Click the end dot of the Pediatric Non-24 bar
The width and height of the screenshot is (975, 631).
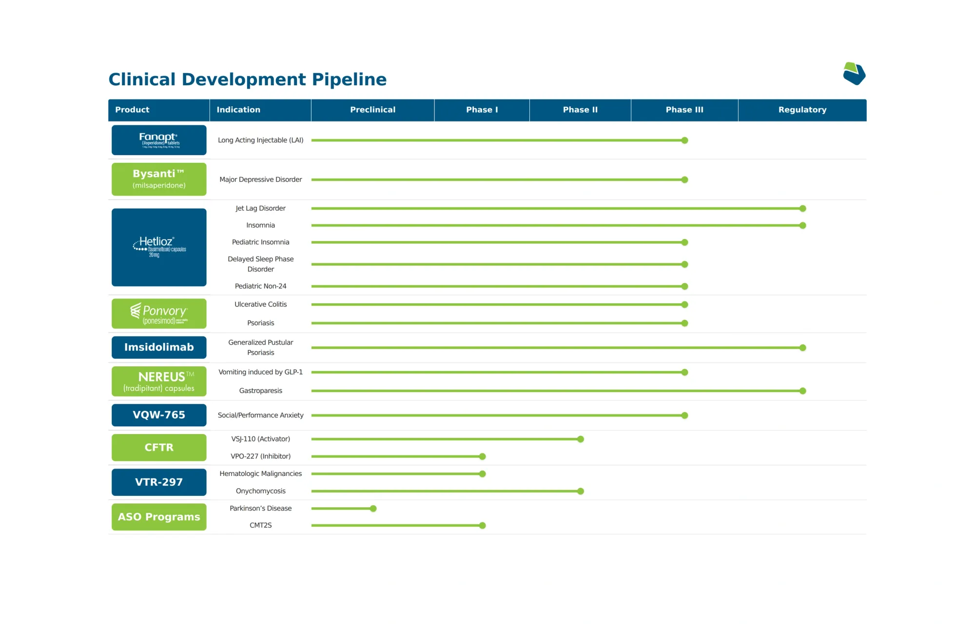point(684,286)
